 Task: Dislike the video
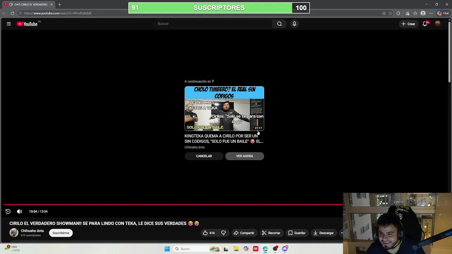[224, 233]
